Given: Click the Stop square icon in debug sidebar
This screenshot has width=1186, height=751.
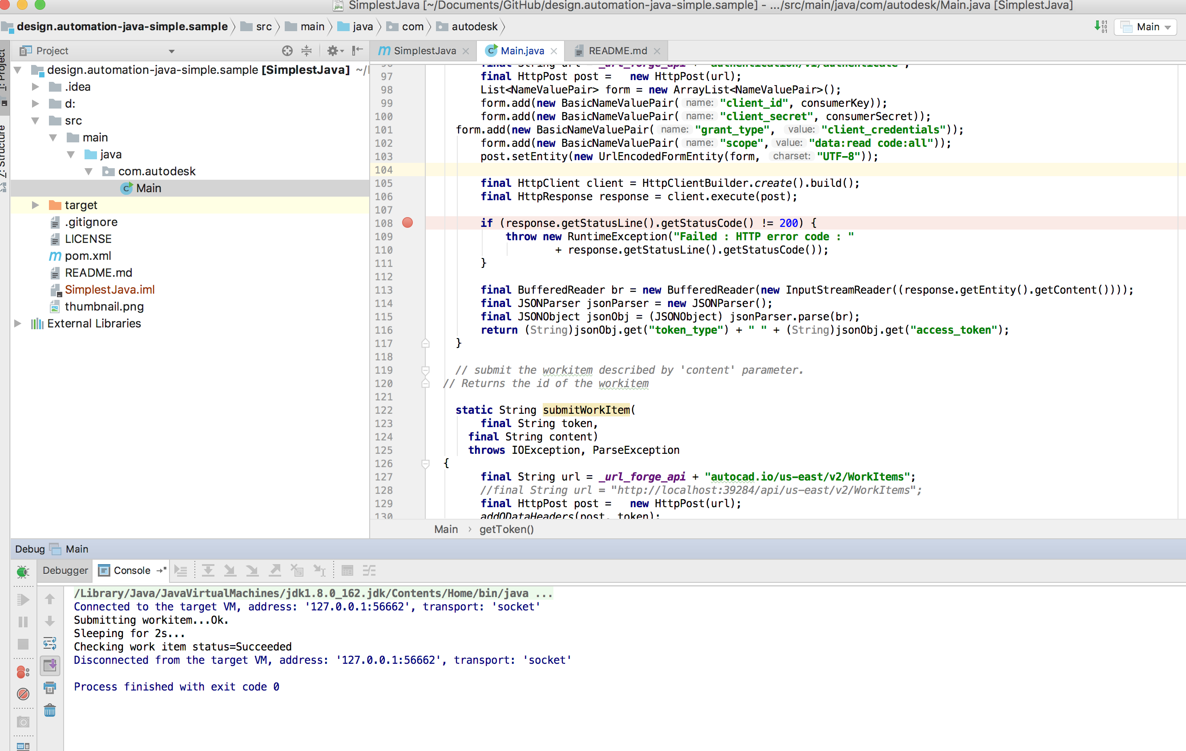Looking at the screenshot, I should [x=23, y=644].
